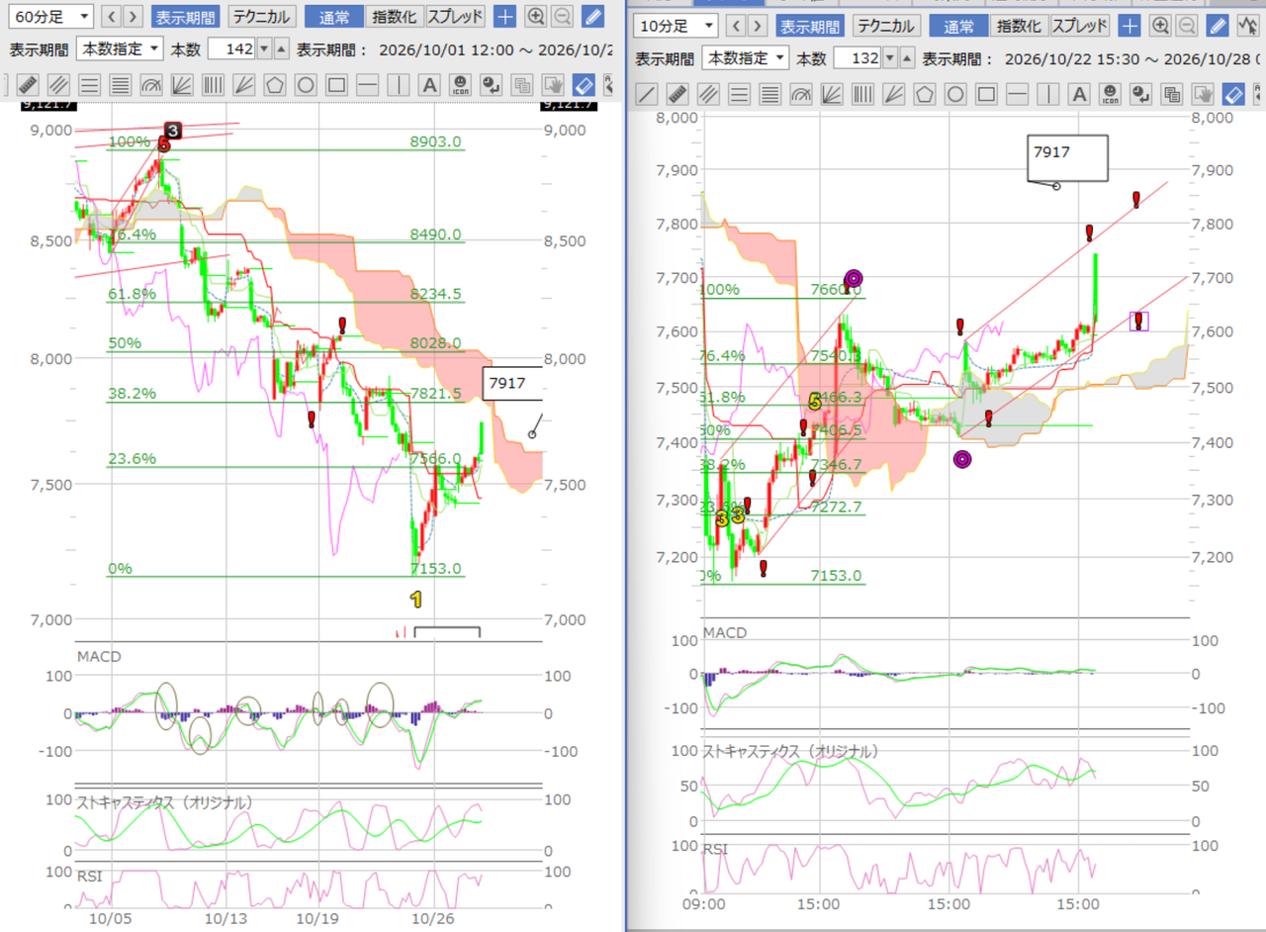
Task: Select the Fibonacci arc tool in right chart
Action: (x=800, y=95)
